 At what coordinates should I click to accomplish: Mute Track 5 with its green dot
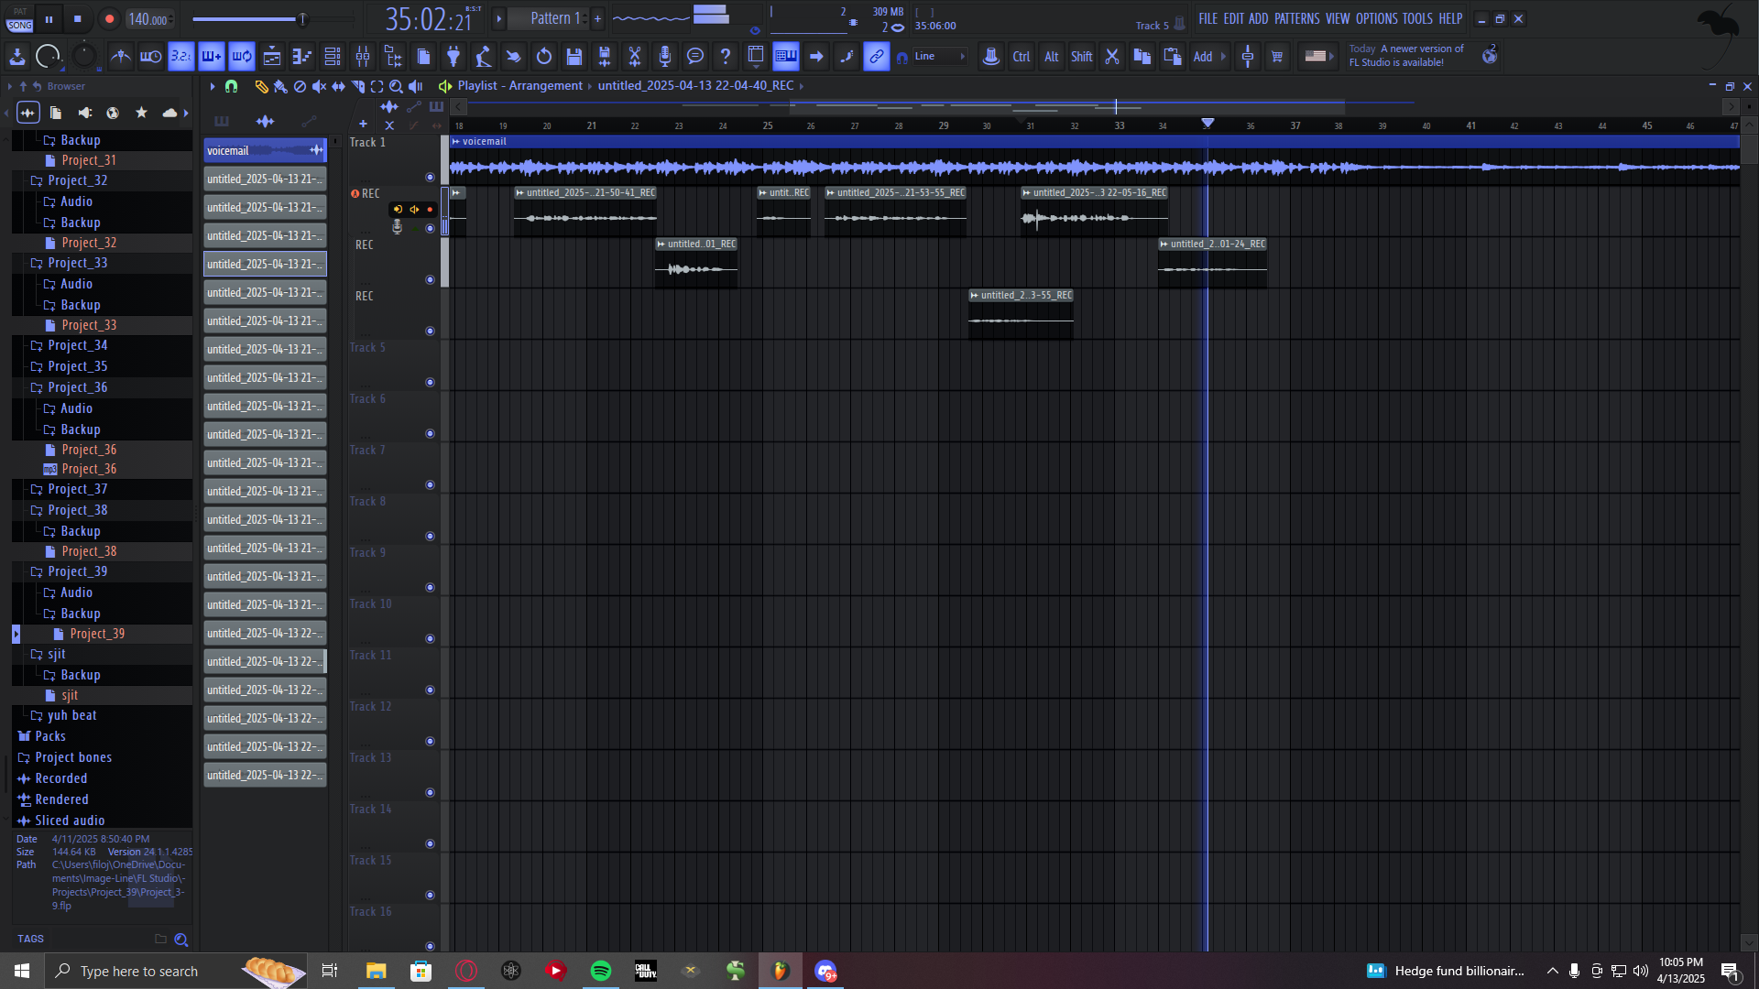coord(430,383)
